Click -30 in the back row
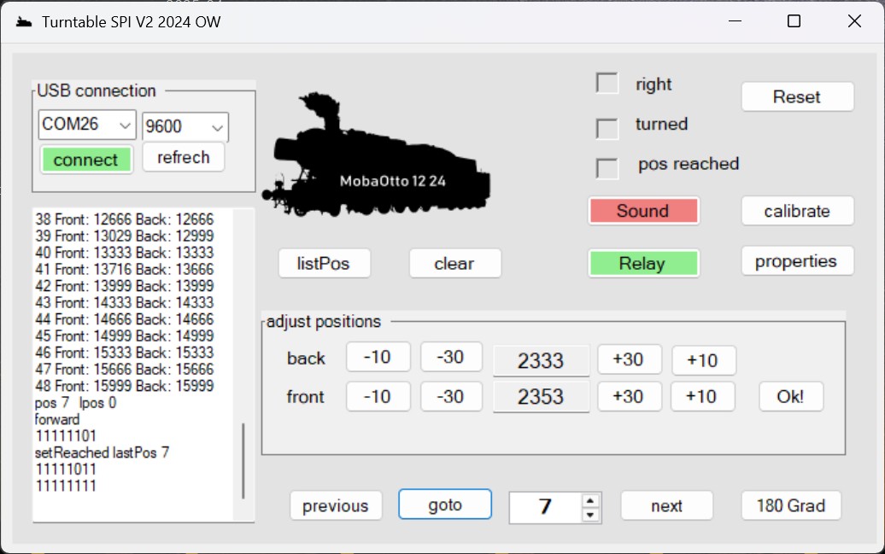The image size is (885, 554). (x=451, y=357)
